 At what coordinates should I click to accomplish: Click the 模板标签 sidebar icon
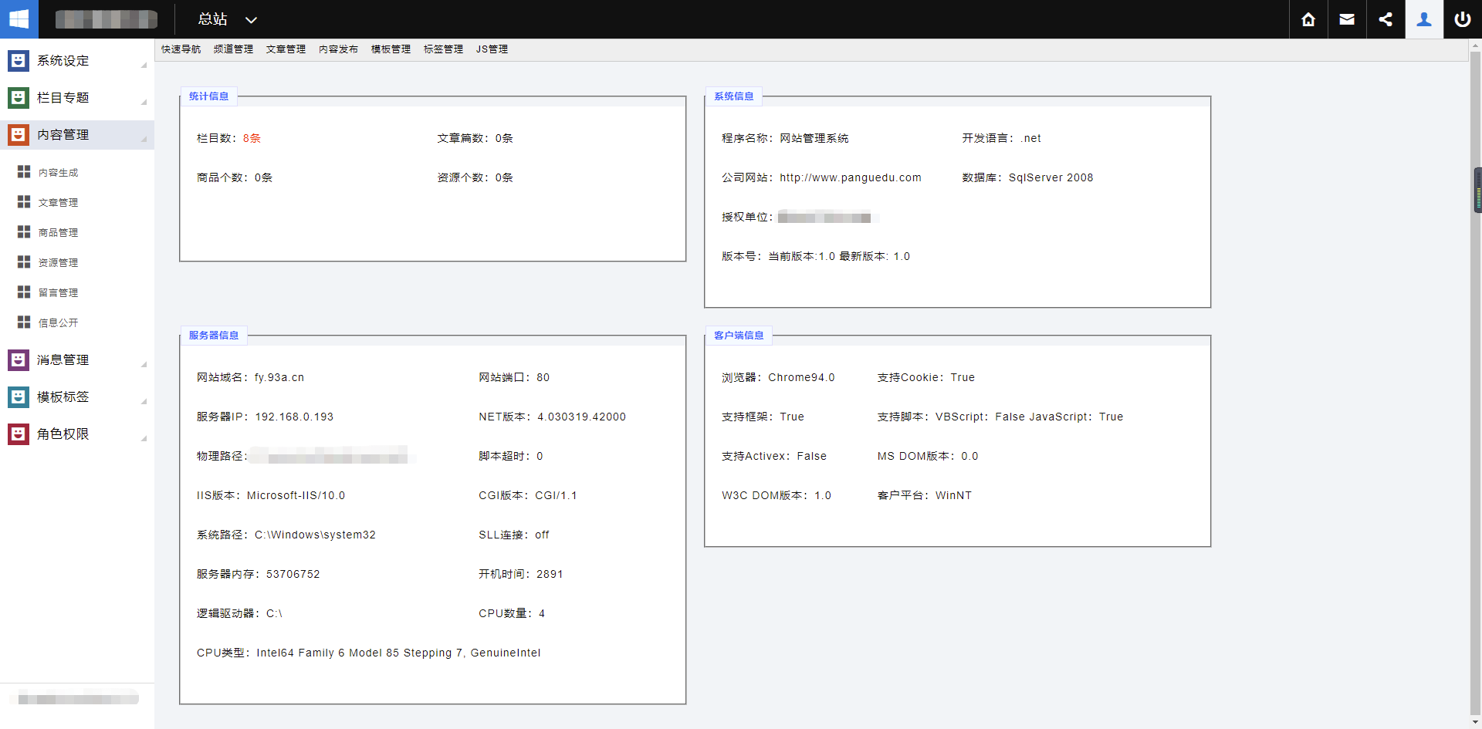point(19,397)
